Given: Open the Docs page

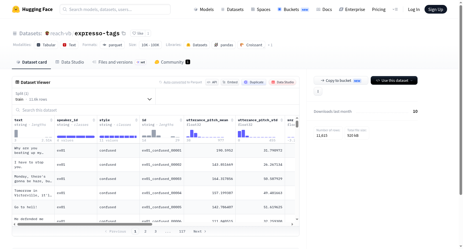Looking at the screenshot, I should (324, 9).
